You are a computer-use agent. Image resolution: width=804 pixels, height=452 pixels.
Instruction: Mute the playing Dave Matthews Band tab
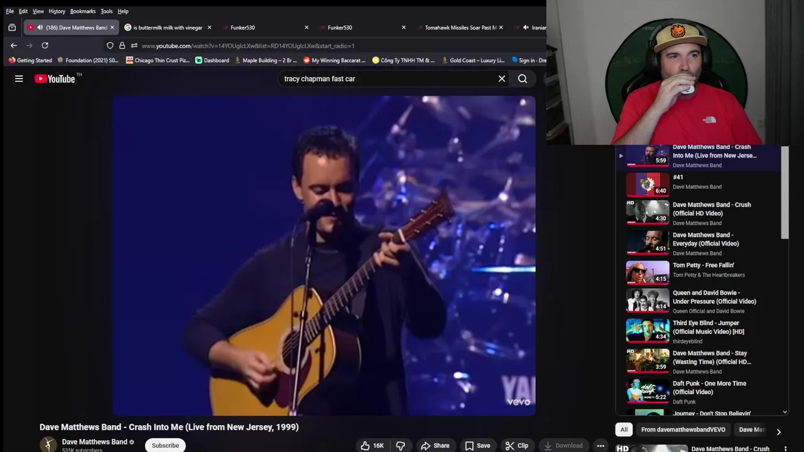click(40, 28)
